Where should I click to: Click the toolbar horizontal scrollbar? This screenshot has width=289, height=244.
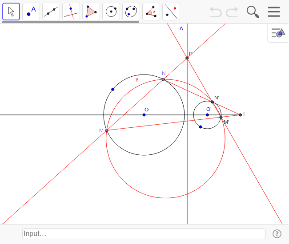pos(70,22)
